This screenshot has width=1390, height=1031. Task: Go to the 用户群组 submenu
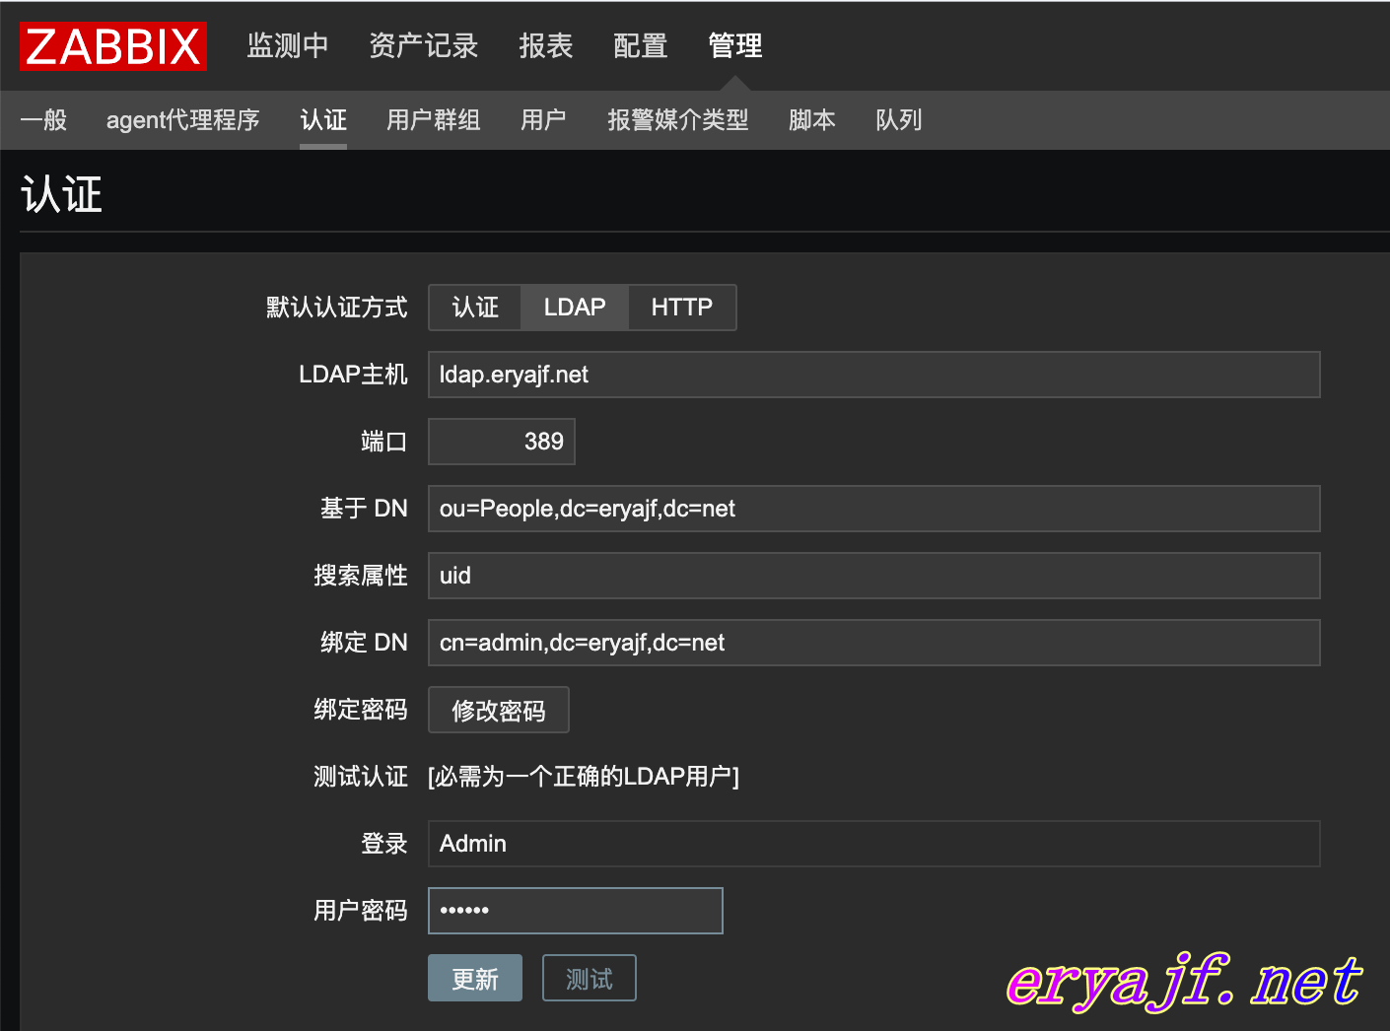coord(434,120)
